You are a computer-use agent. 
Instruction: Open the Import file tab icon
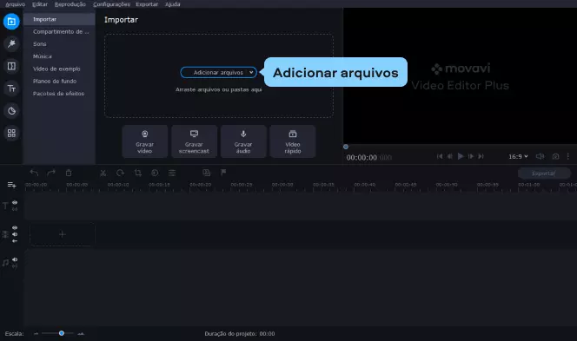pyautogui.click(x=11, y=22)
